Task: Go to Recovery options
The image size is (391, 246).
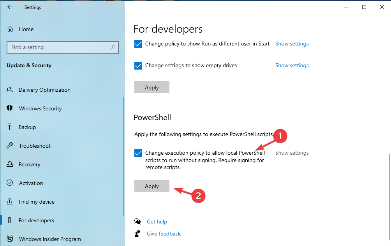Action: [x=31, y=164]
